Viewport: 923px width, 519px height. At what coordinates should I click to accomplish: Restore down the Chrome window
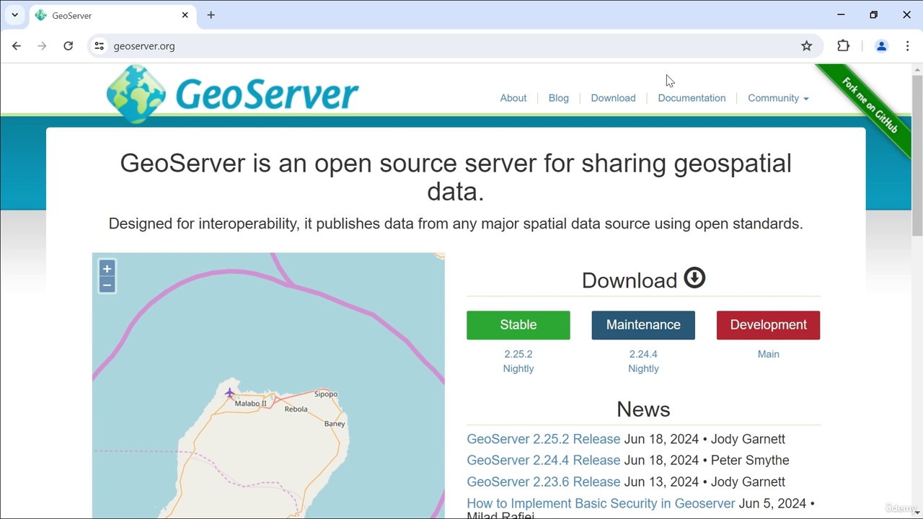point(874,15)
